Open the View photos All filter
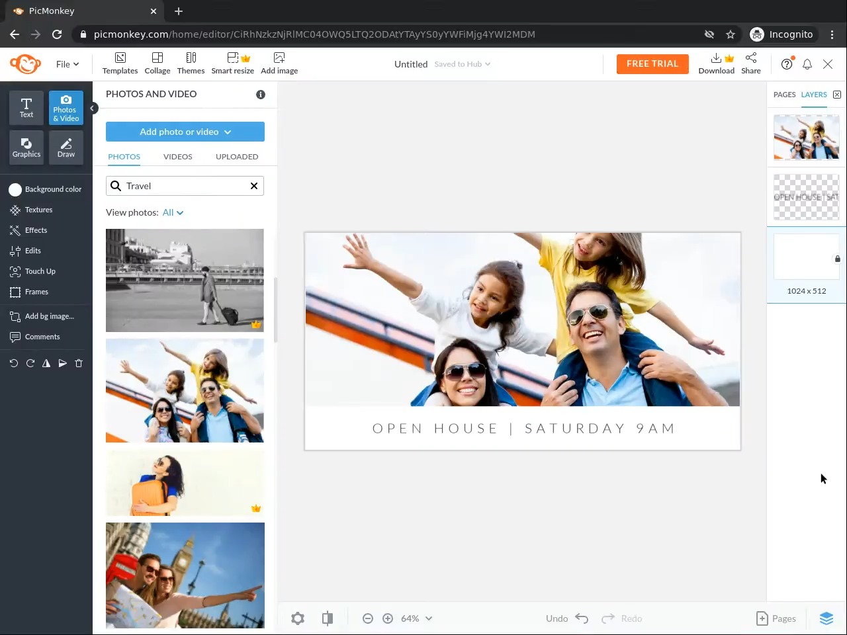The width and height of the screenshot is (847, 635). coord(173,212)
